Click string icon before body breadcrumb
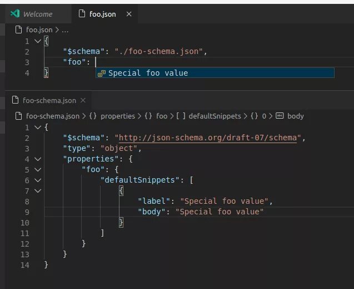Screen dimensions: 354x289 tap(280, 116)
